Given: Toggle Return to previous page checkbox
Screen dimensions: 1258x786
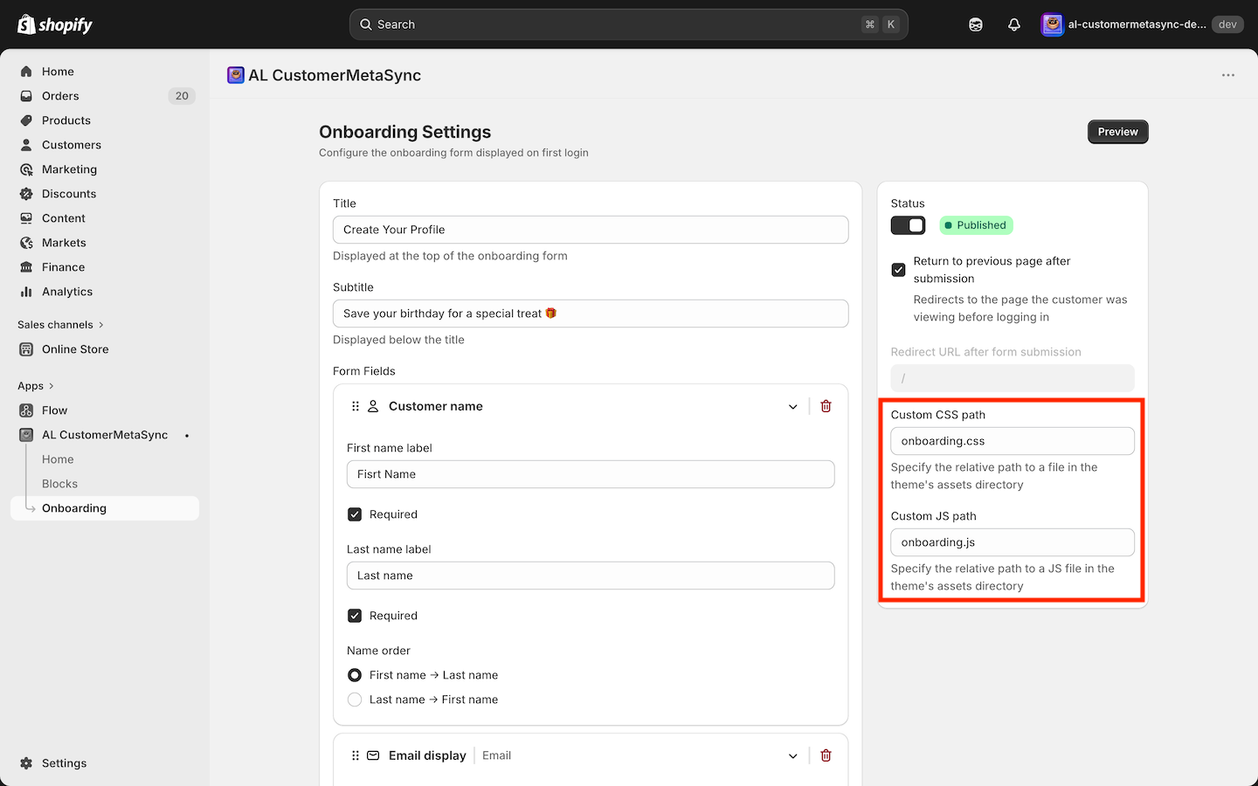Looking at the screenshot, I should (x=898, y=270).
